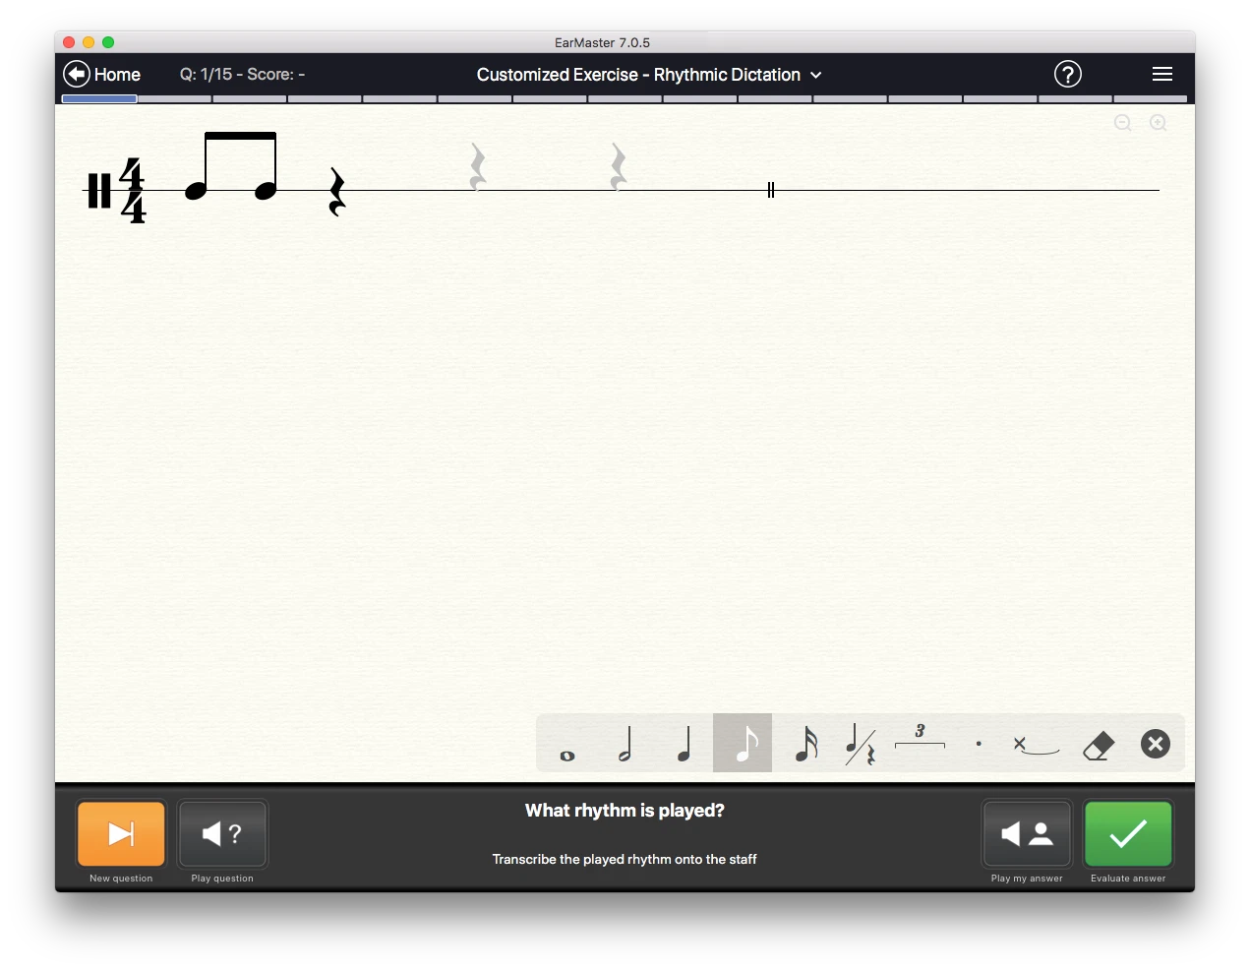Click the green Evaluate answer button
The width and height of the screenshot is (1250, 971).
(1128, 834)
